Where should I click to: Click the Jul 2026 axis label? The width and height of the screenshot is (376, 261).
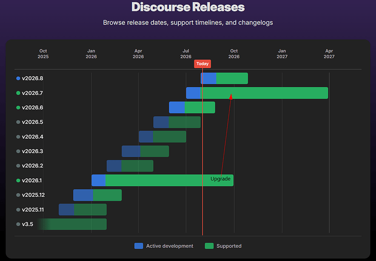click(186, 54)
